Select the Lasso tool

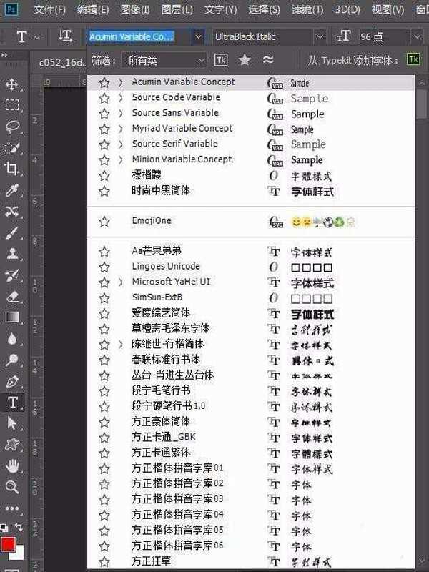click(x=12, y=127)
